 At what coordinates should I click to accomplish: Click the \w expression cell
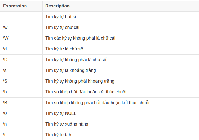(6, 28)
